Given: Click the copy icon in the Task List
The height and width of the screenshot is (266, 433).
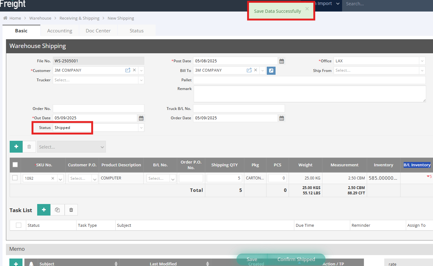Looking at the screenshot, I should pos(57,210).
